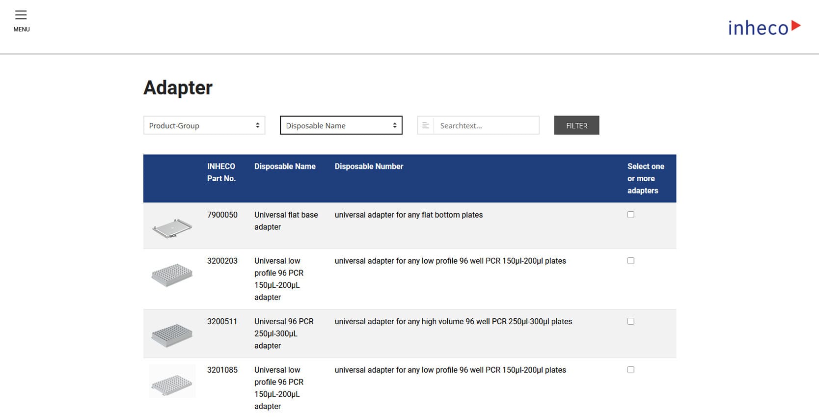819x417 pixels.
Task: Click the Disposable Name column header
Action: point(285,167)
